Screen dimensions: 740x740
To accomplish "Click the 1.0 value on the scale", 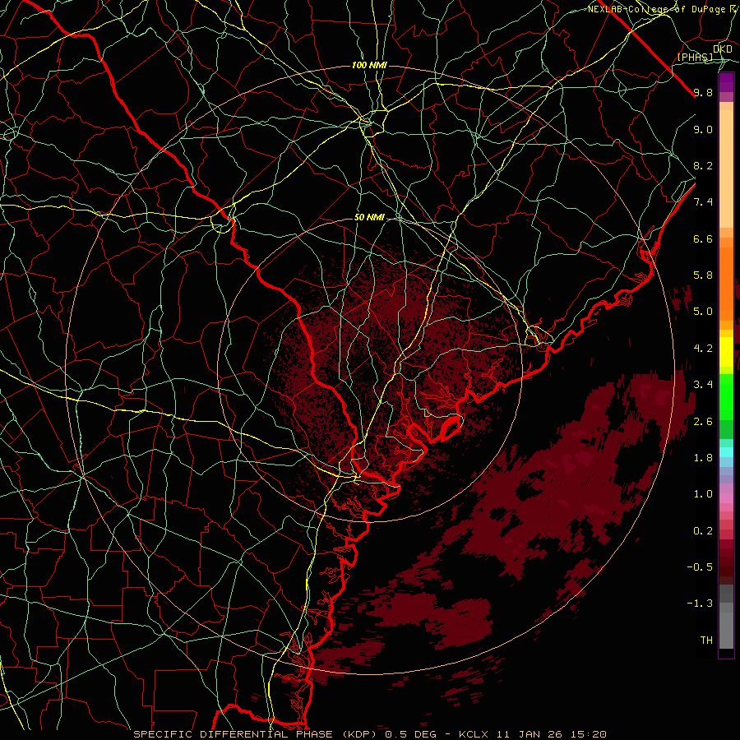I will (703, 494).
